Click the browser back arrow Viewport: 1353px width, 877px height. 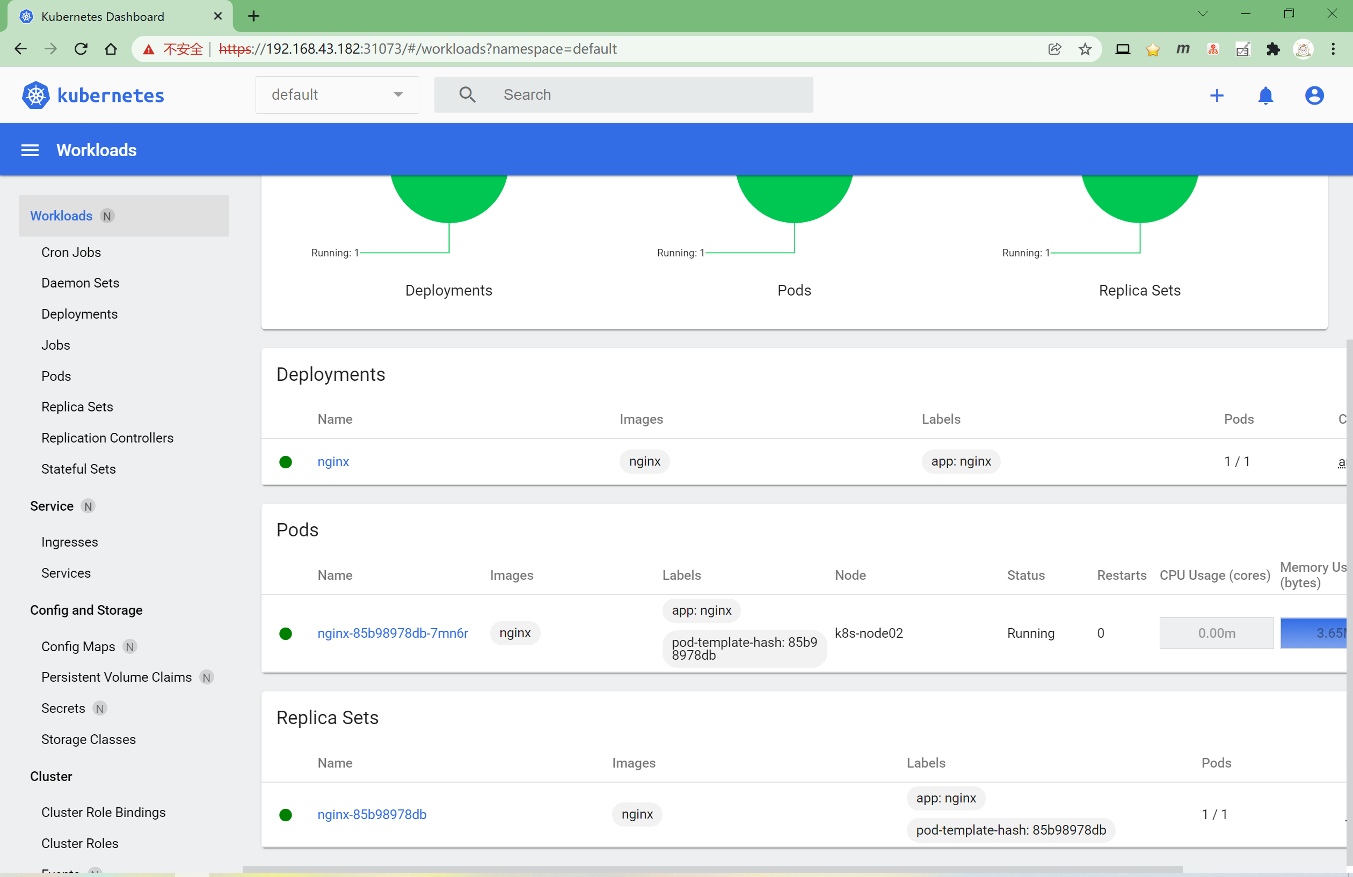tap(21, 49)
